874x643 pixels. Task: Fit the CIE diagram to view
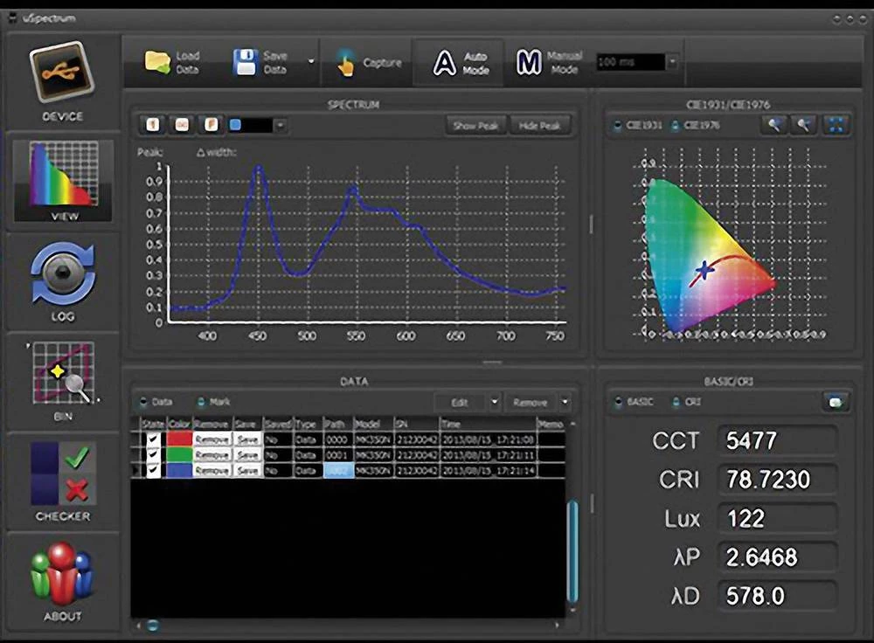836,125
